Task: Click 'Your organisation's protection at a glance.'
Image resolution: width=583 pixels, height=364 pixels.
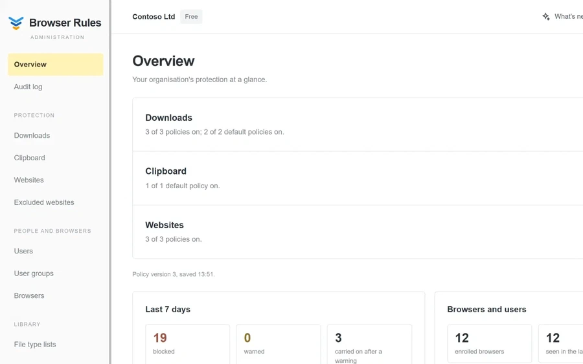Action: (x=200, y=80)
